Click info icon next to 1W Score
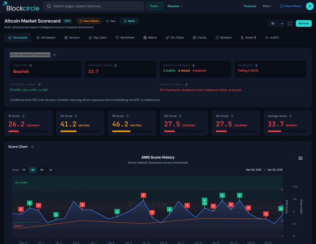Viewport: 316px width, 244px height. (x=76, y=116)
